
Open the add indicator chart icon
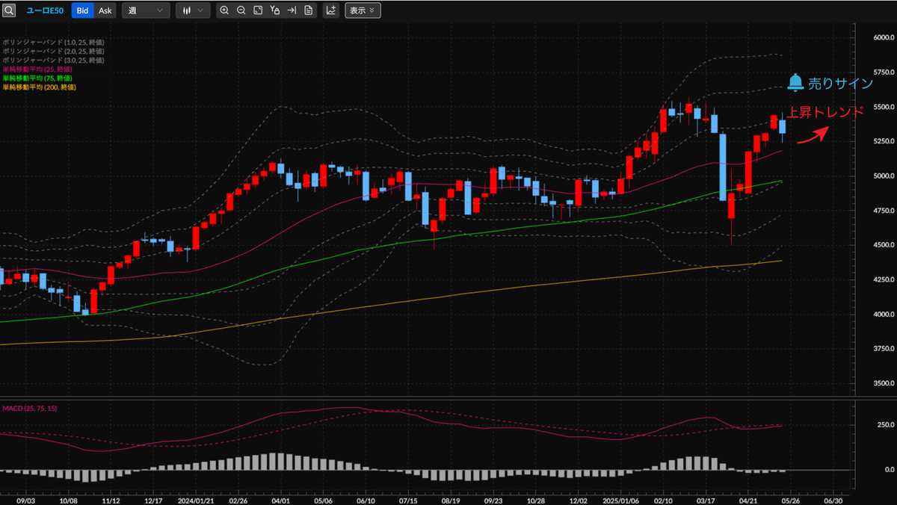[330, 10]
